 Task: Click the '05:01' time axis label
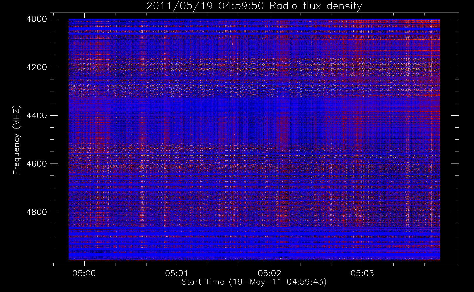tap(177, 274)
